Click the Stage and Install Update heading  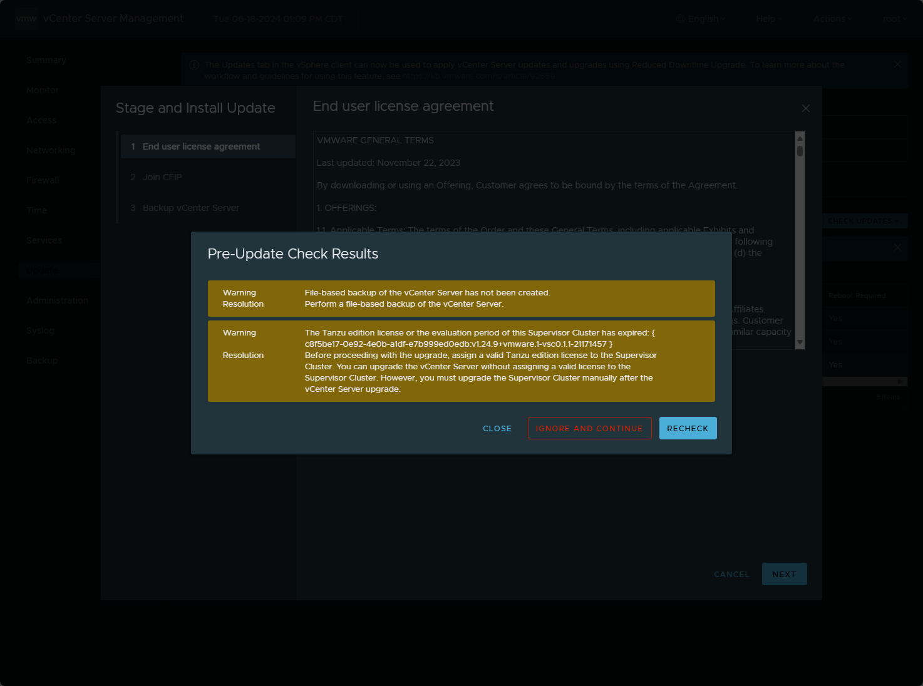195,108
